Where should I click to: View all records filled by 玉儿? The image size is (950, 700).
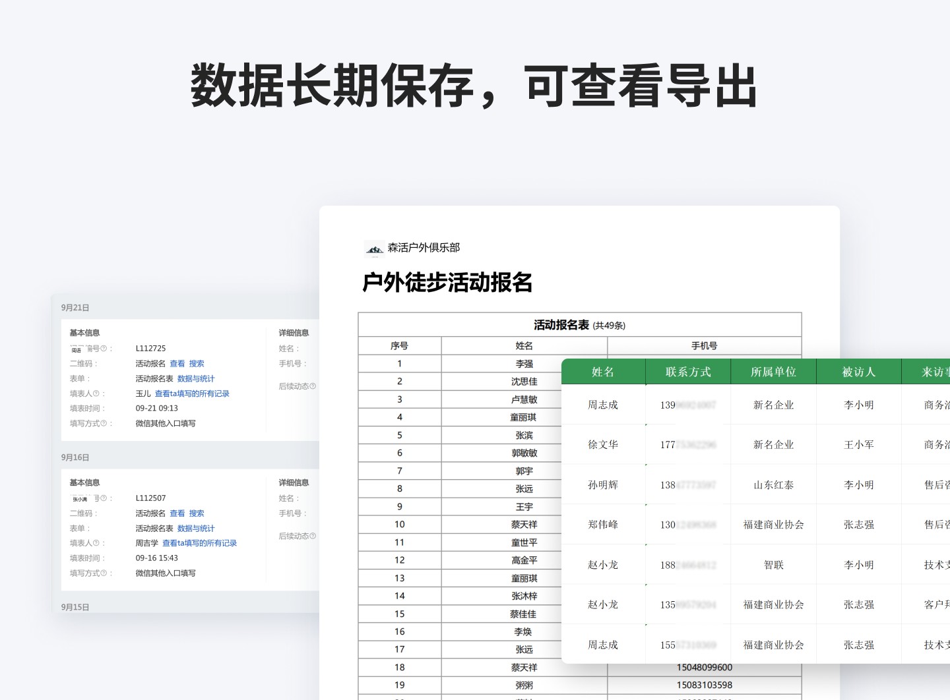(192, 393)
